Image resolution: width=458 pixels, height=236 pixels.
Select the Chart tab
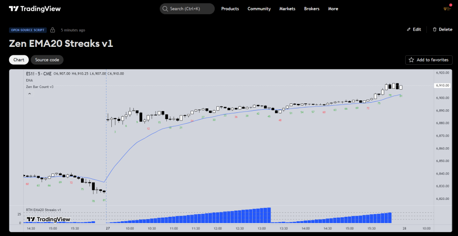coord(19,60)
